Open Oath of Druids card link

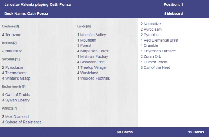[18, 95]
